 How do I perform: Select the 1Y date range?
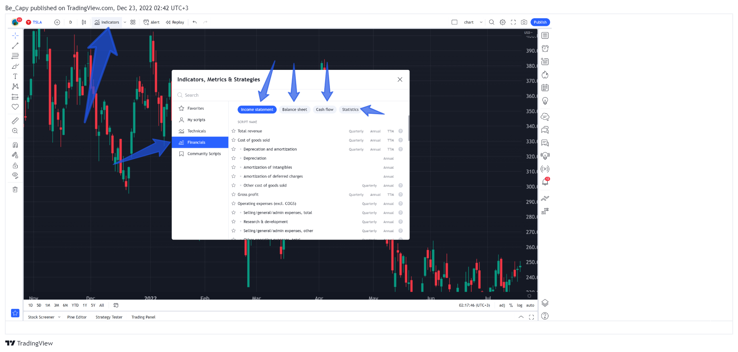[x=85, y=305]
